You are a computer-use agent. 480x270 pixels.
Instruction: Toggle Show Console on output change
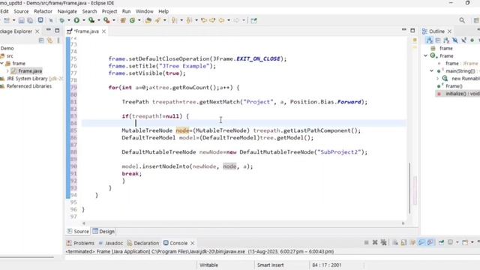point(421,242)
